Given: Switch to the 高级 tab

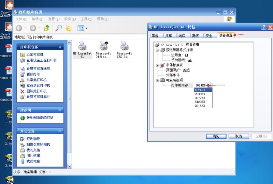Looking at the screenshot, I should click(x=195, y=36).
